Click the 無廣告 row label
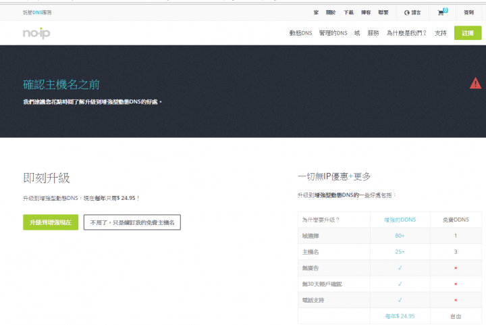Screen dimensions: 486x325 (310, 268)
